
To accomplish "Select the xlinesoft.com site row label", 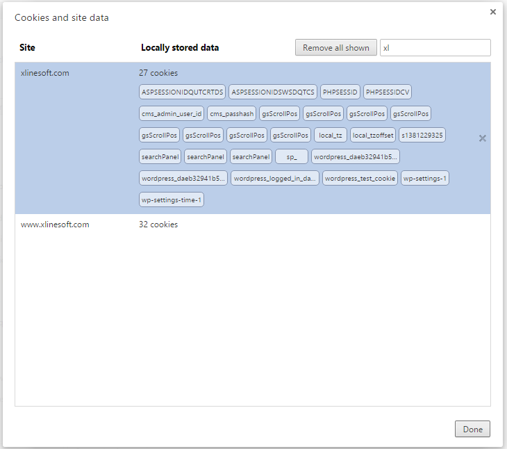I will [45, 73].
